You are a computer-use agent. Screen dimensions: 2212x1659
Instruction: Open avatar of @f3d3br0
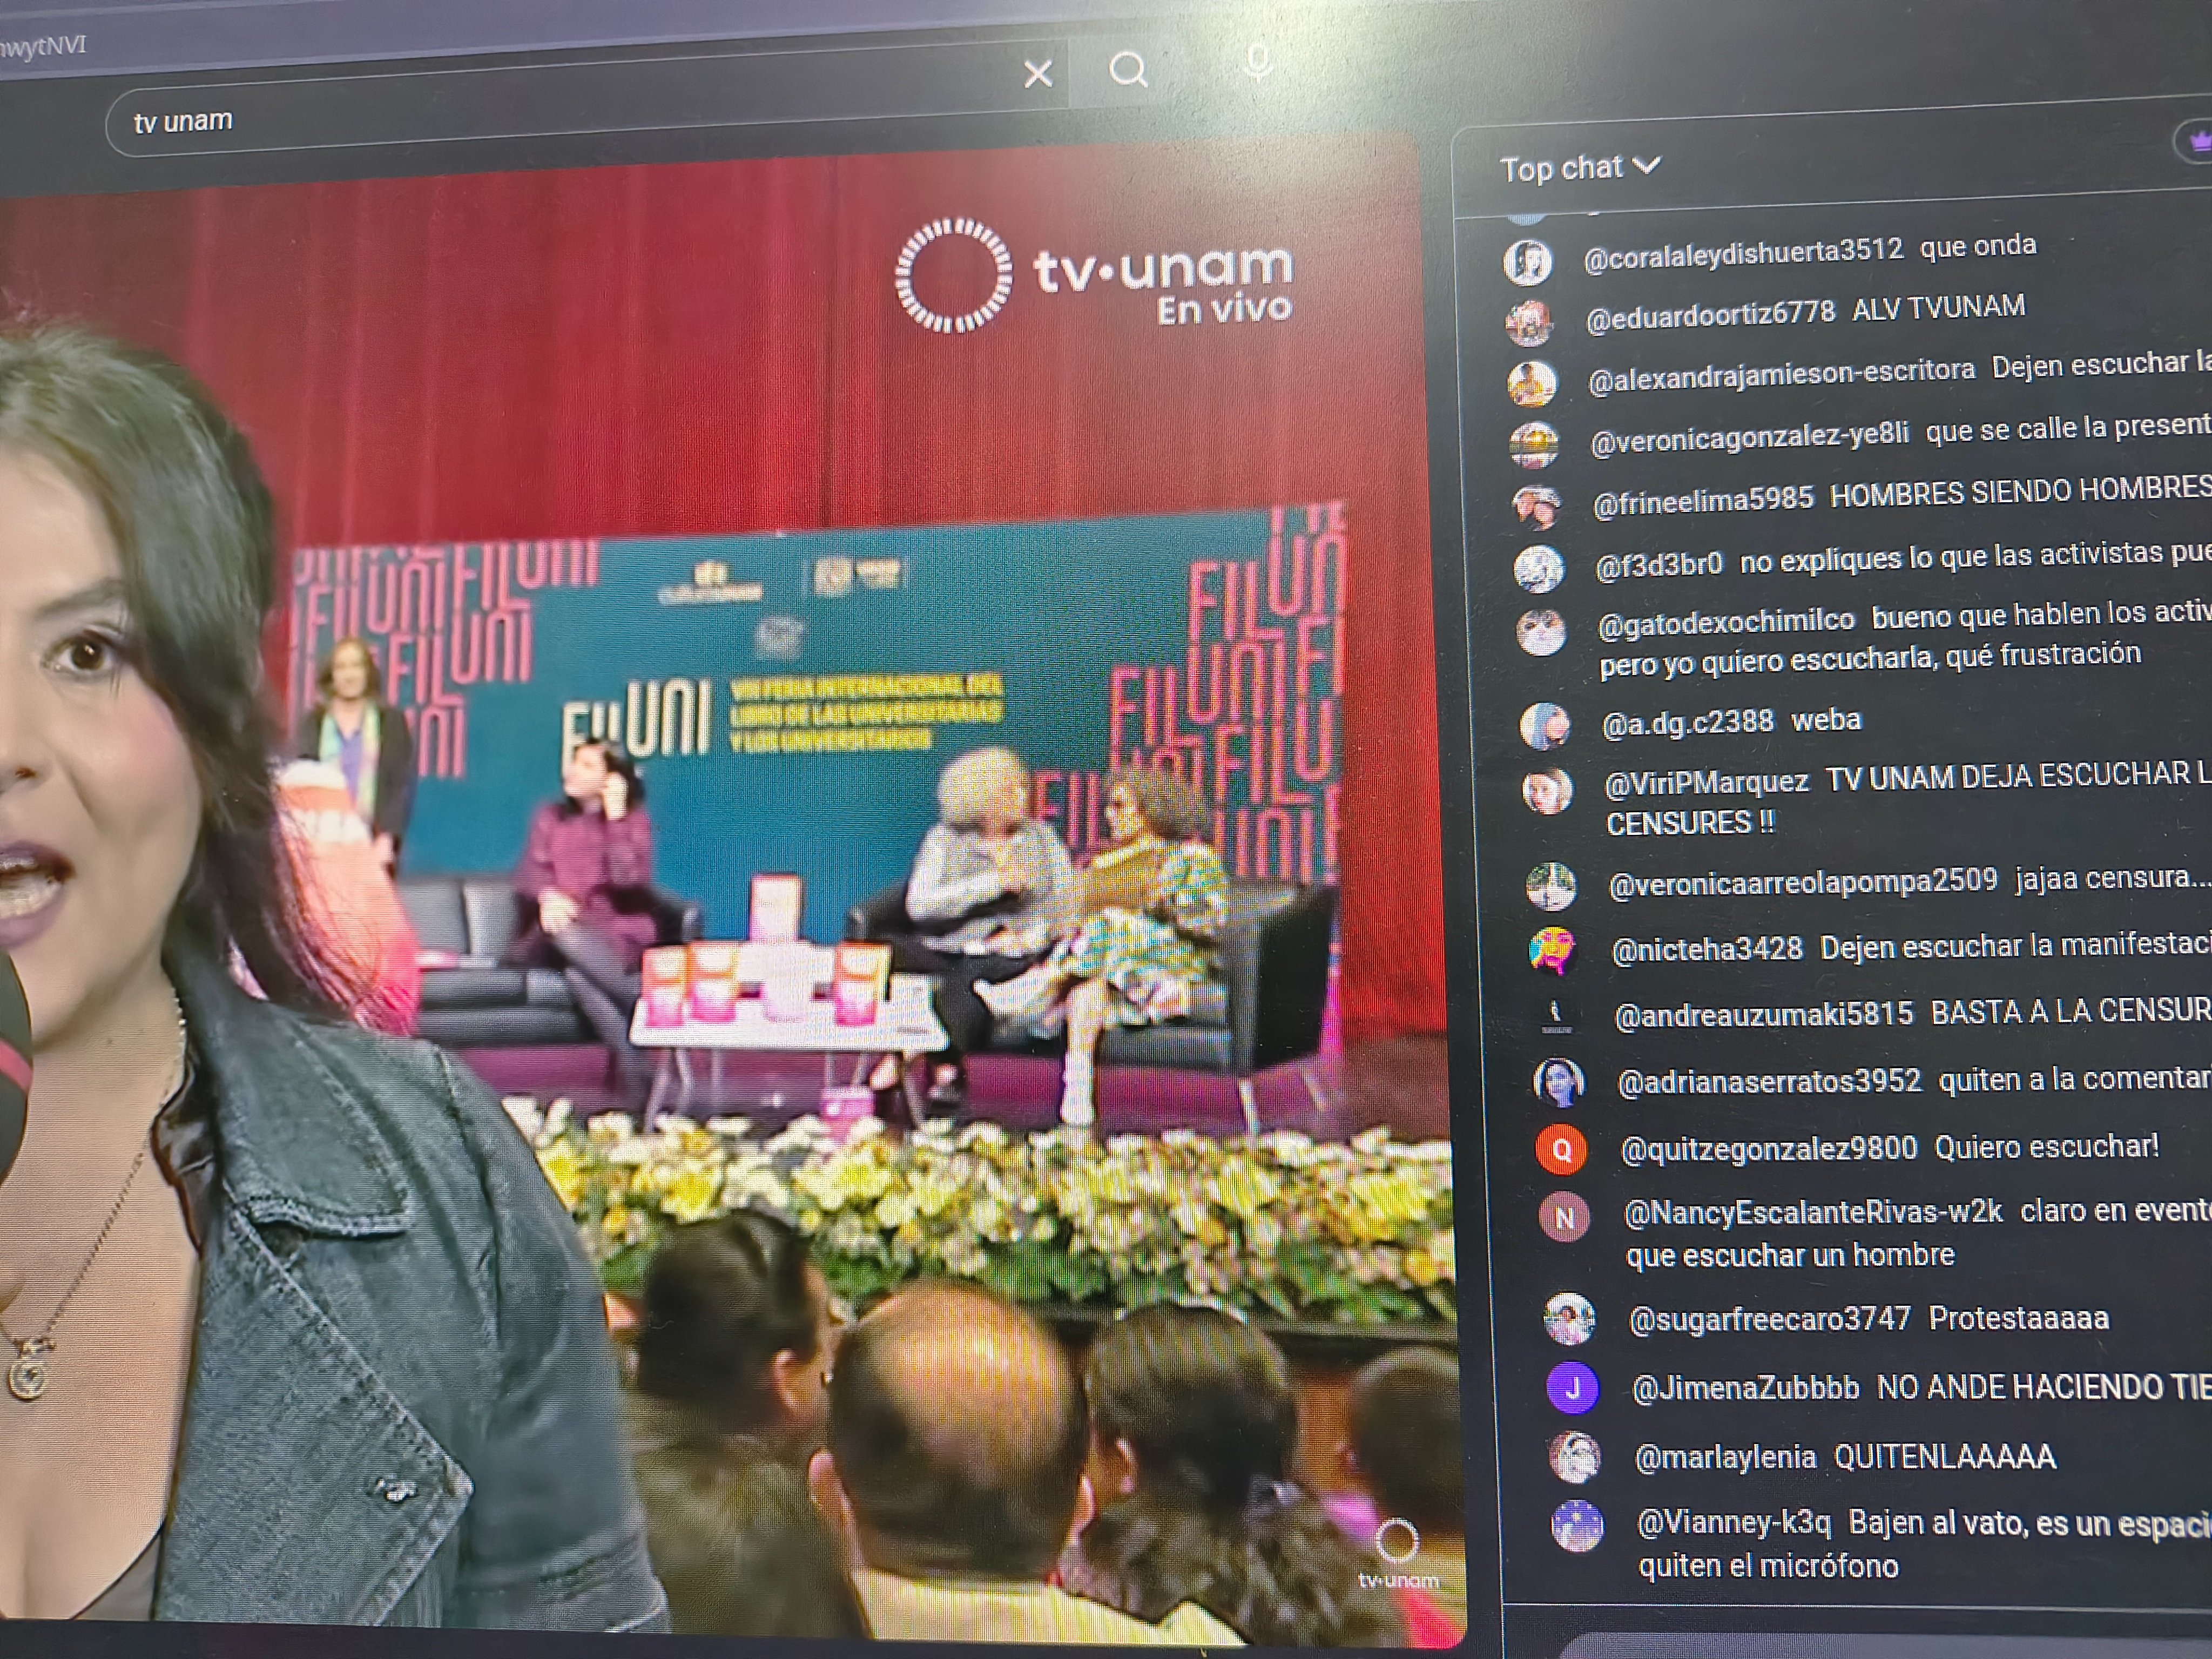point(1538,570)
